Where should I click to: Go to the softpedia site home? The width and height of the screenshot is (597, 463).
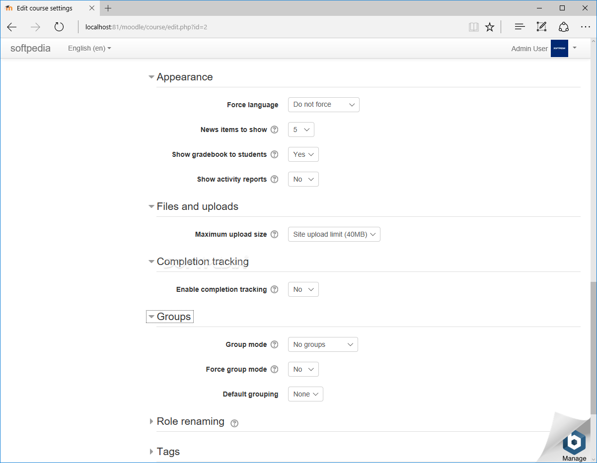(30, 48)
